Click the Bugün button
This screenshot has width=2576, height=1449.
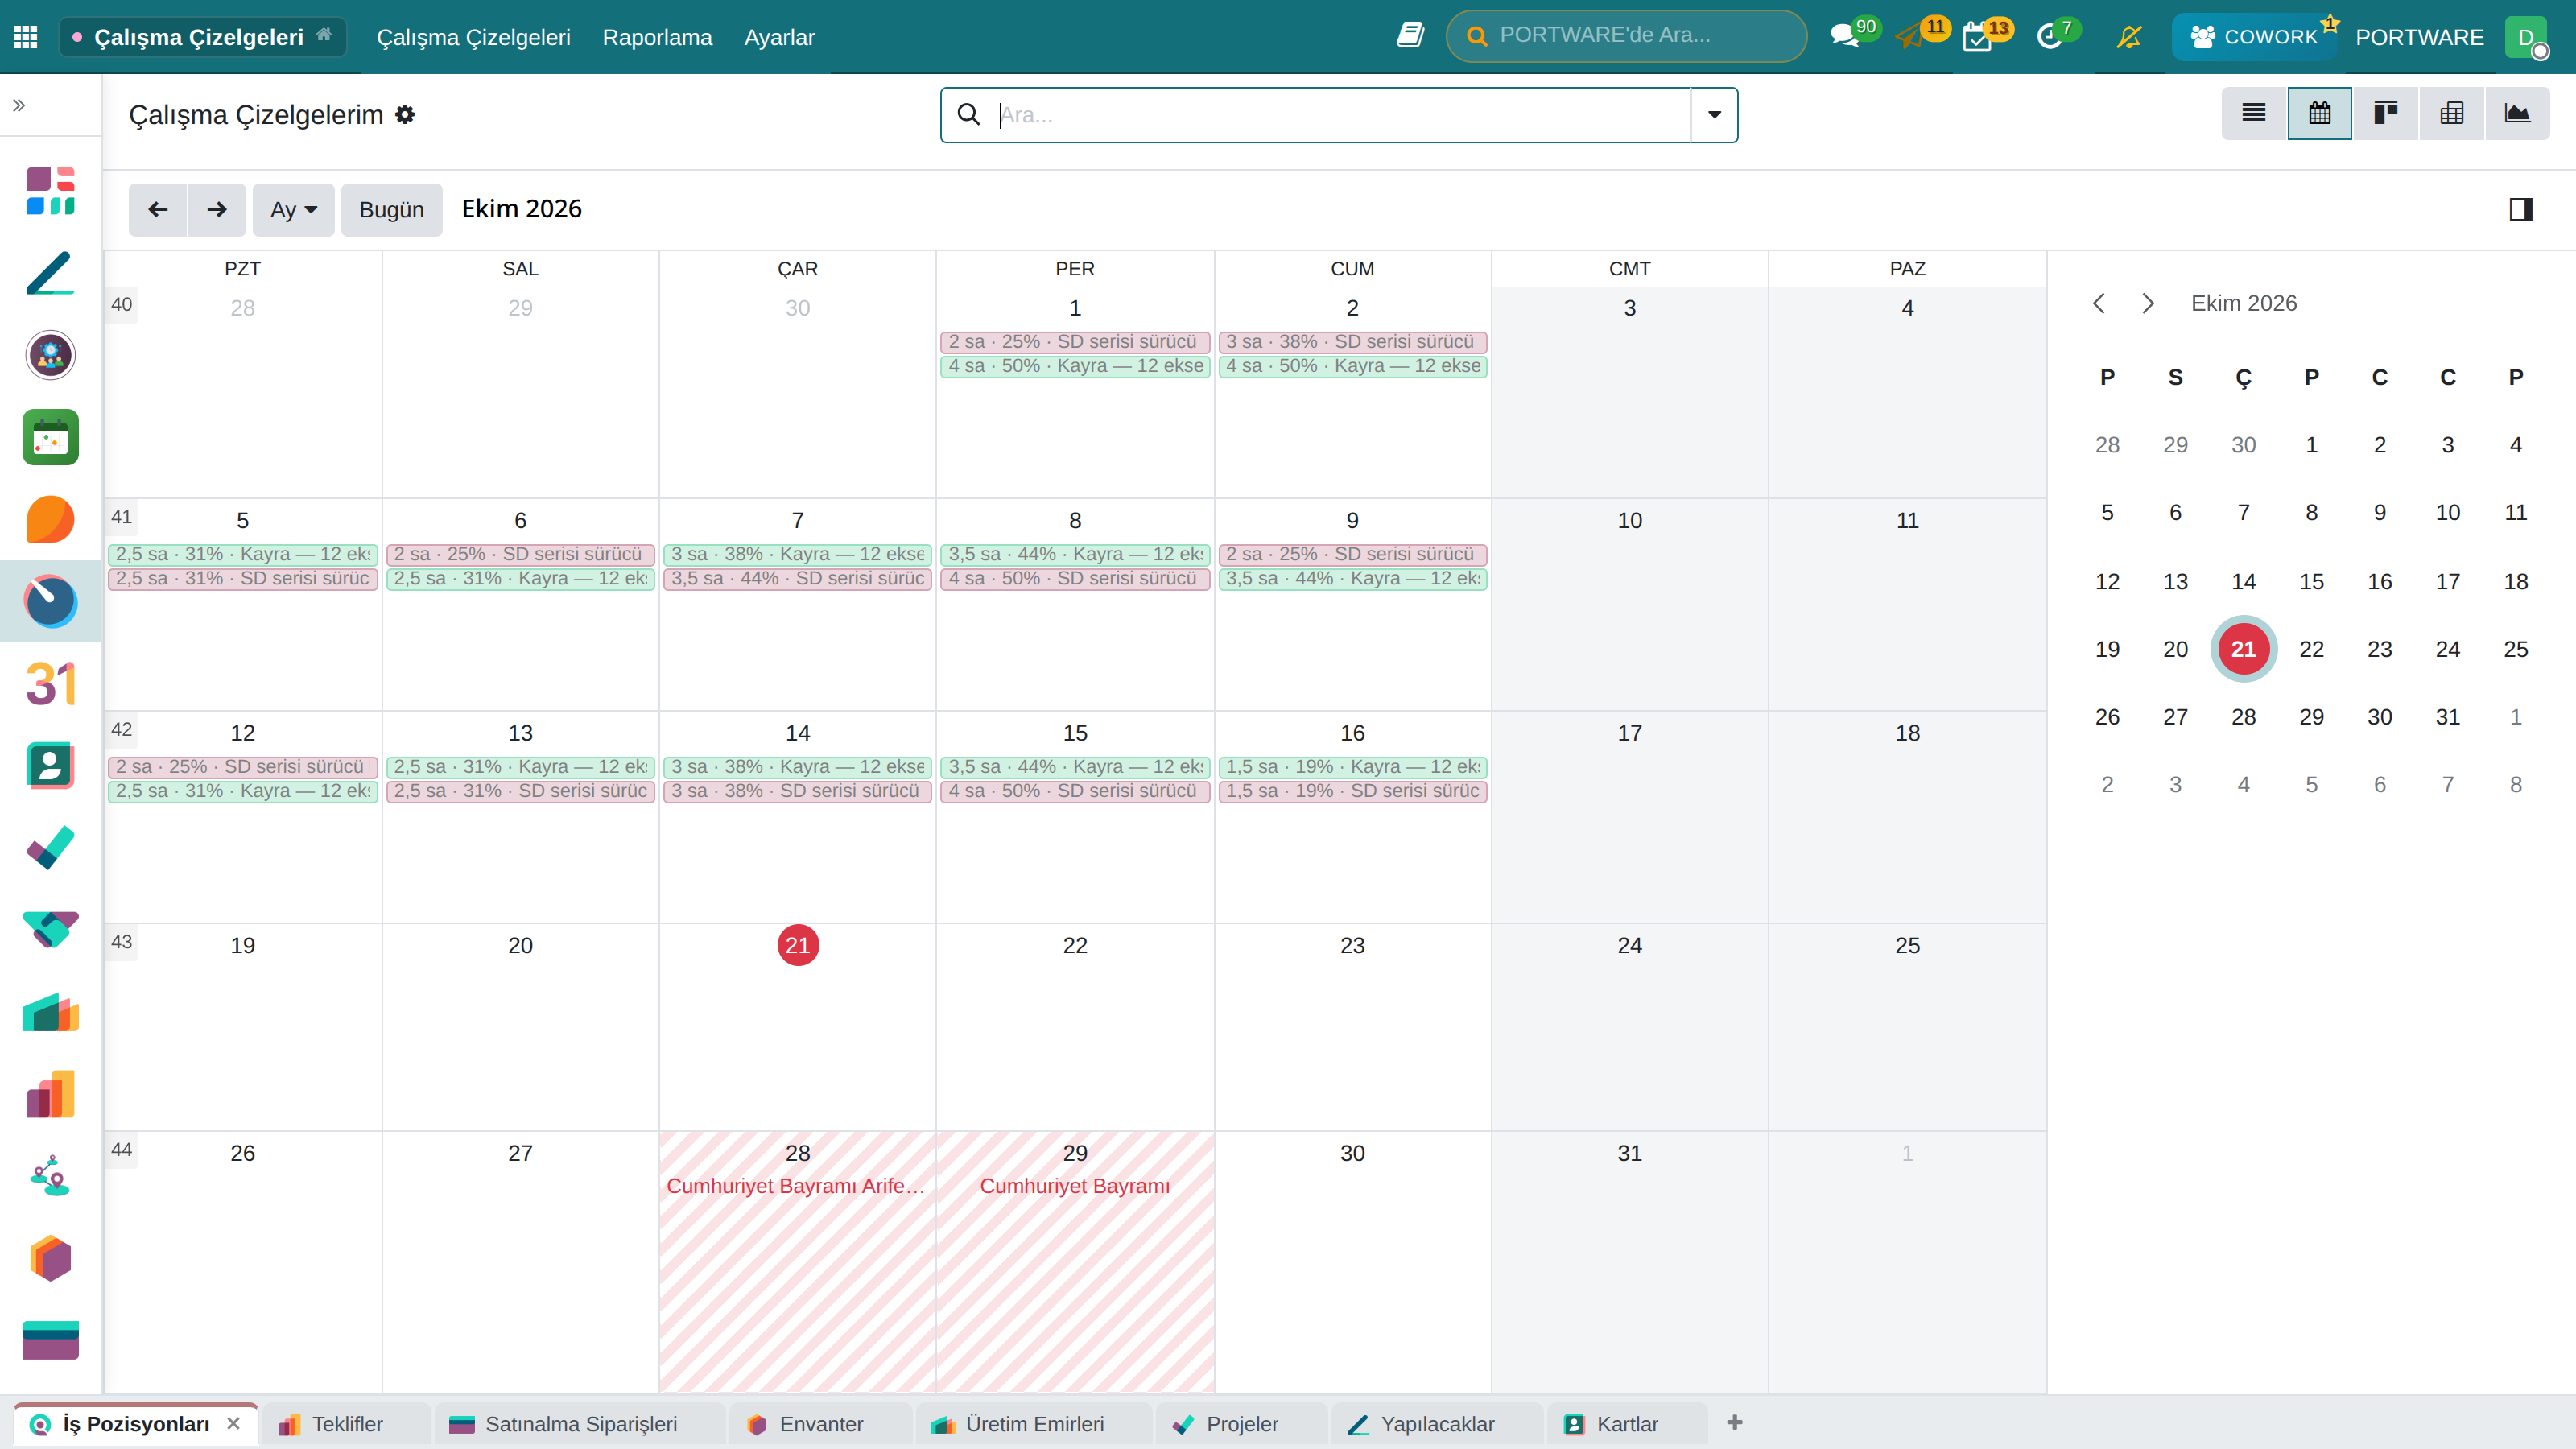click(391, 209)
